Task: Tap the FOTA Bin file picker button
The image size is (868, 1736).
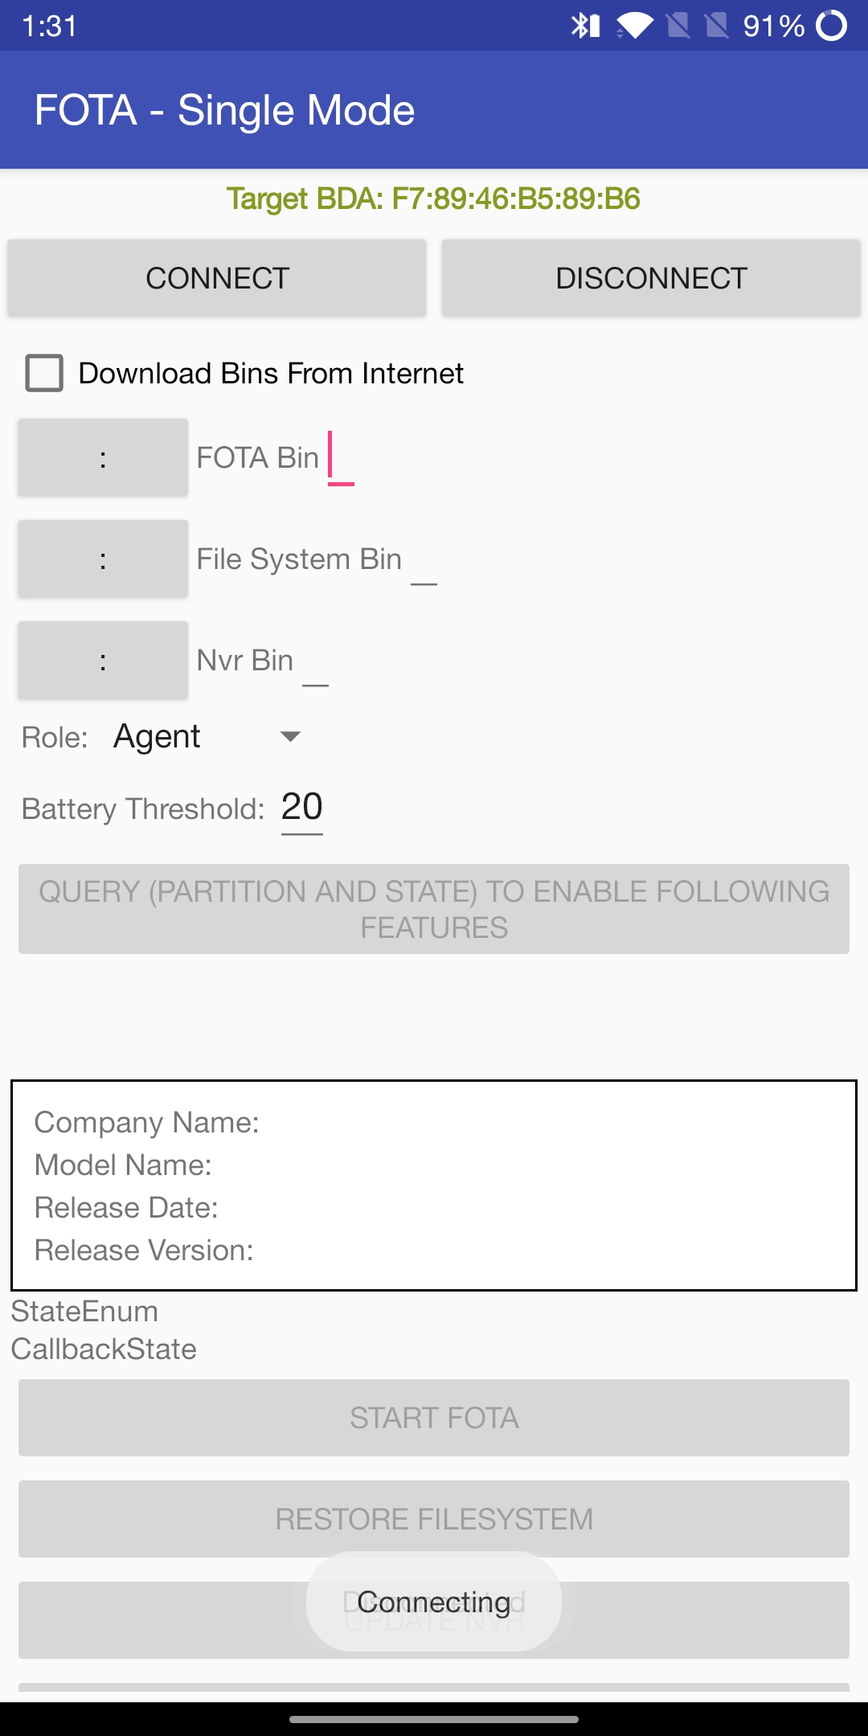Action: point(103,457)
